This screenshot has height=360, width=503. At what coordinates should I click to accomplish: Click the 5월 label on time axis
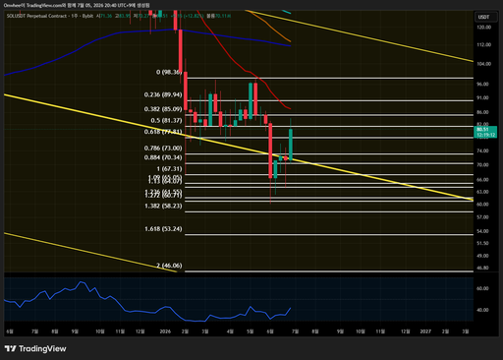click(250, 331)
